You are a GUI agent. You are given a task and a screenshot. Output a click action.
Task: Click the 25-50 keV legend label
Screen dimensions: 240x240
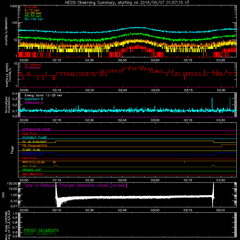tap(33, 16)
